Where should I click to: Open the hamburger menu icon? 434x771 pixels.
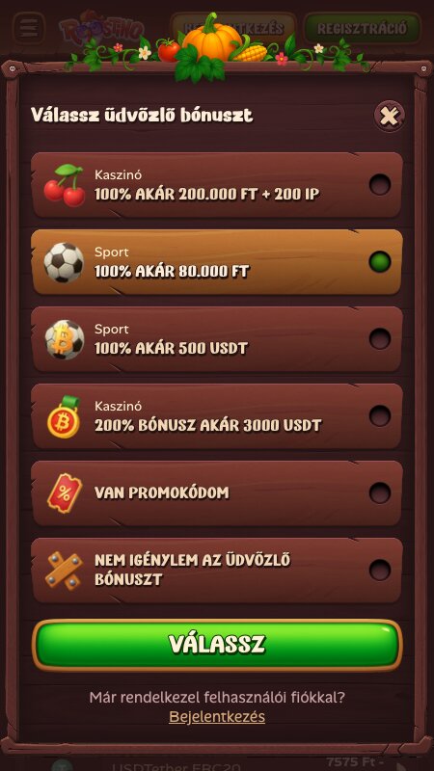pyautogui.click(x=29, y=29)
